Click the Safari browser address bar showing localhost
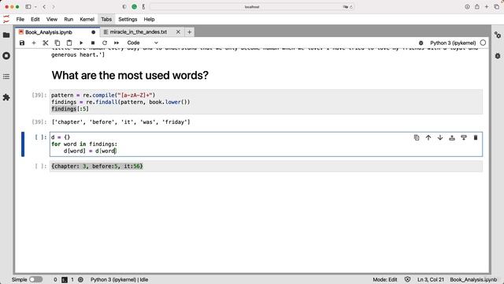The height and width of the screenshot is (284, 504). (252, 7)
